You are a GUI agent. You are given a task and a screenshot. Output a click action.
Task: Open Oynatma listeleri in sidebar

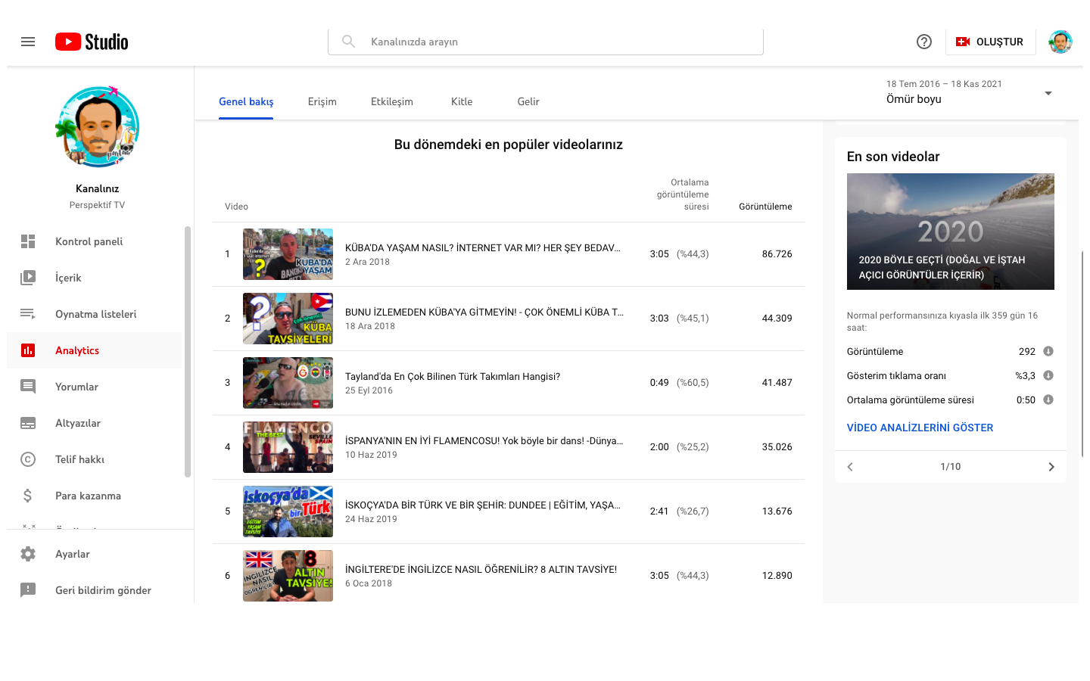tap(95, 314)
